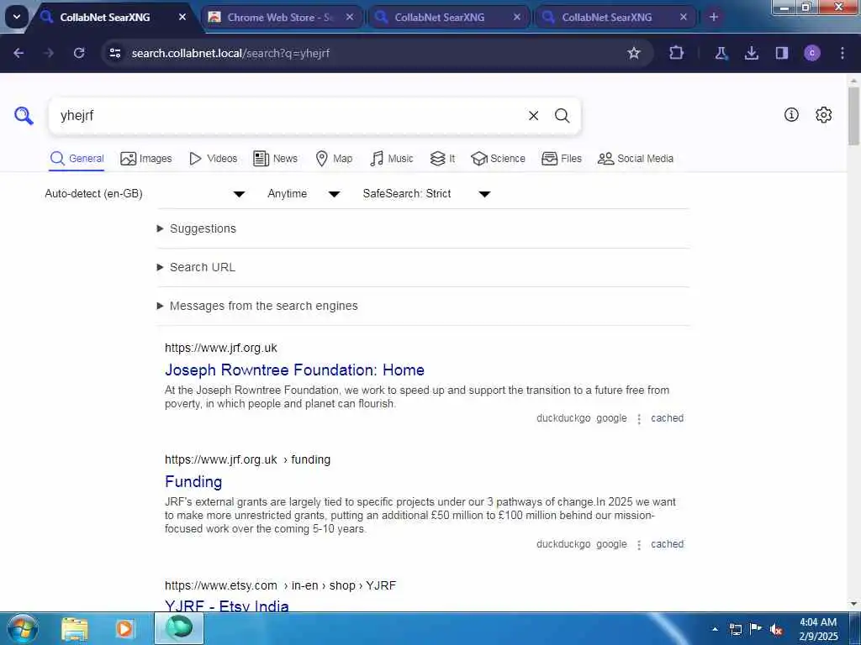The width and height of the screenshot is (861, 645).
Task: Open Chrome three-dot menu
Action: click(x=843, y=53)
